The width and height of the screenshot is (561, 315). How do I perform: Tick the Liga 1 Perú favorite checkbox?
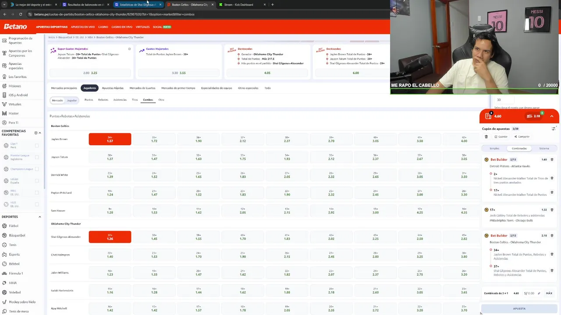(x=37, y=145)
